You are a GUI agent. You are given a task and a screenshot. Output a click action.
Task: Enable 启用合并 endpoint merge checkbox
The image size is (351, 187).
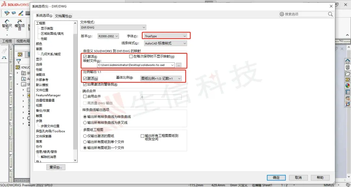pyautogui.click(x=85, y=96)
